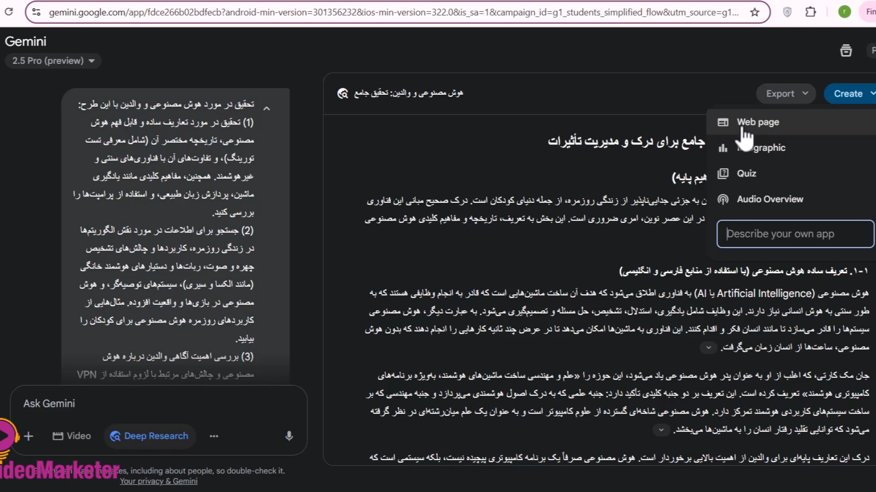
Task: Toggle Deep Research mode chip
Action: 150,436
